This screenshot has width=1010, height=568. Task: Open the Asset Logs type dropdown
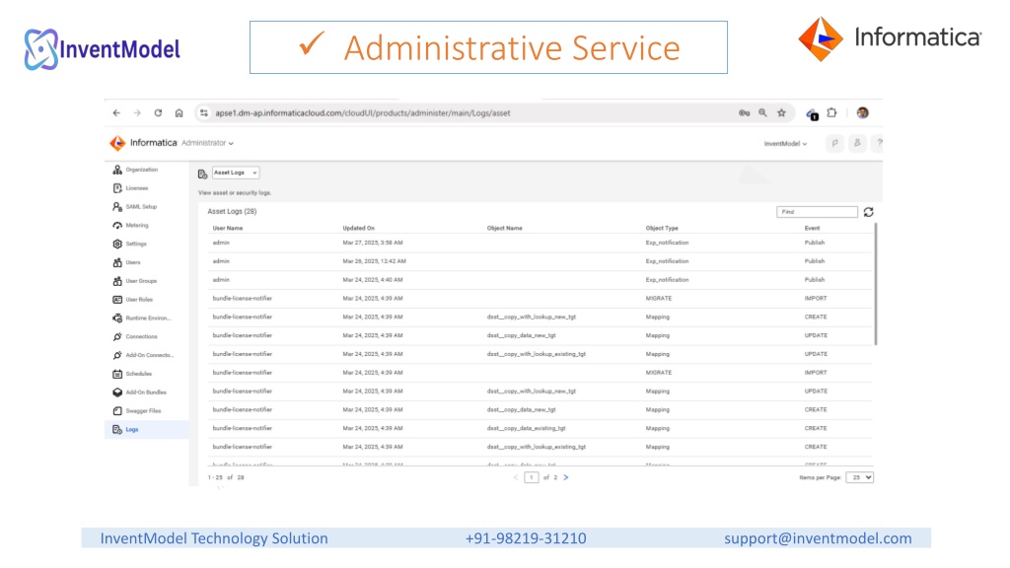[235, 173]
